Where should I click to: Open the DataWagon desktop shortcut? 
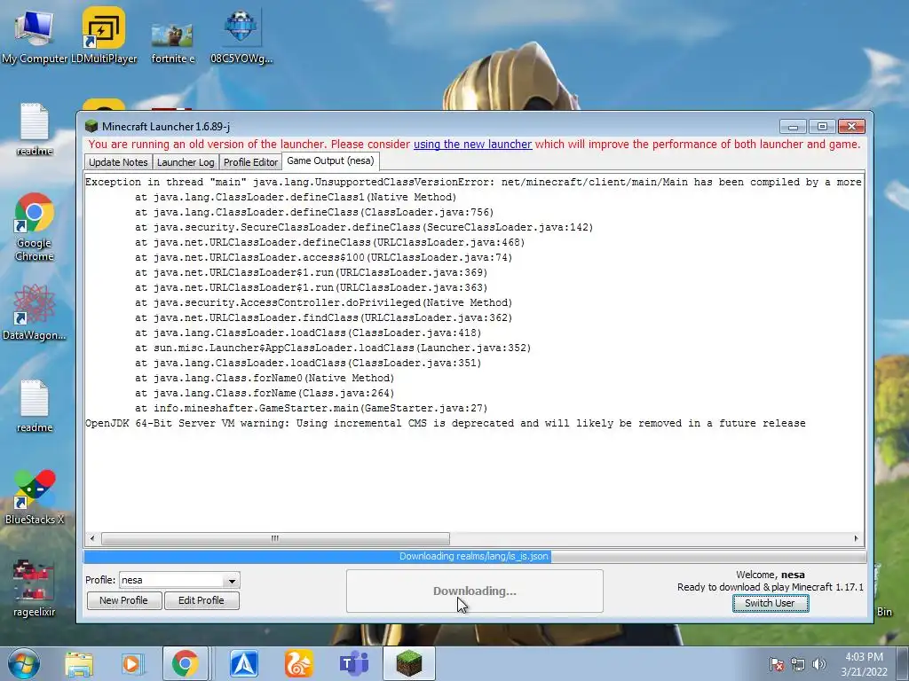(x=35, y=311)
